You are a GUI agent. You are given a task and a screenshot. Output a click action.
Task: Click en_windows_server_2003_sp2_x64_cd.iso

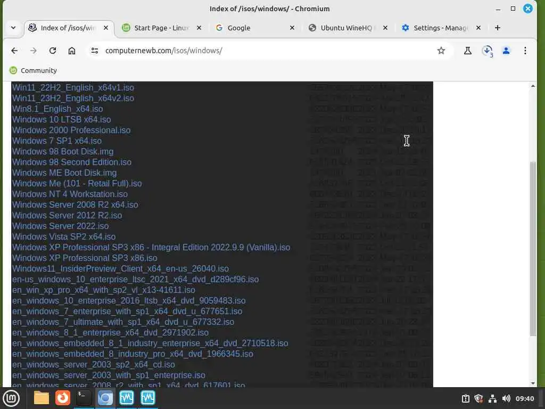pyautogui.click(x=94, y=365)
